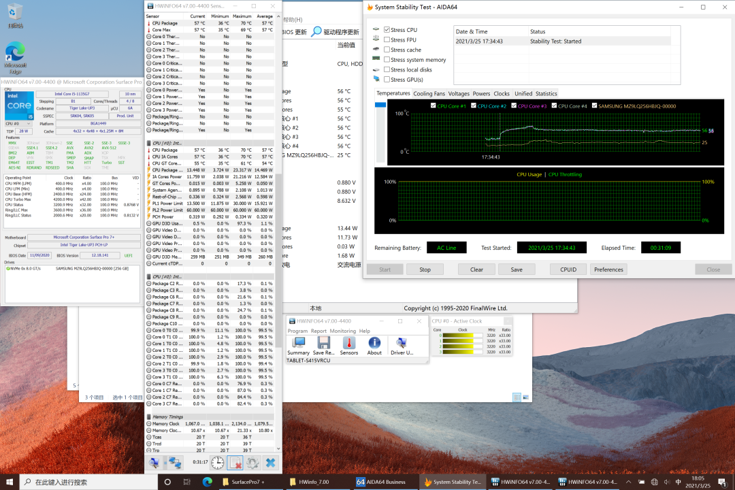The height and width of the screenshot is (490, 735).
Task: Click the Summary monitor icon
Action: pos(298,344)
